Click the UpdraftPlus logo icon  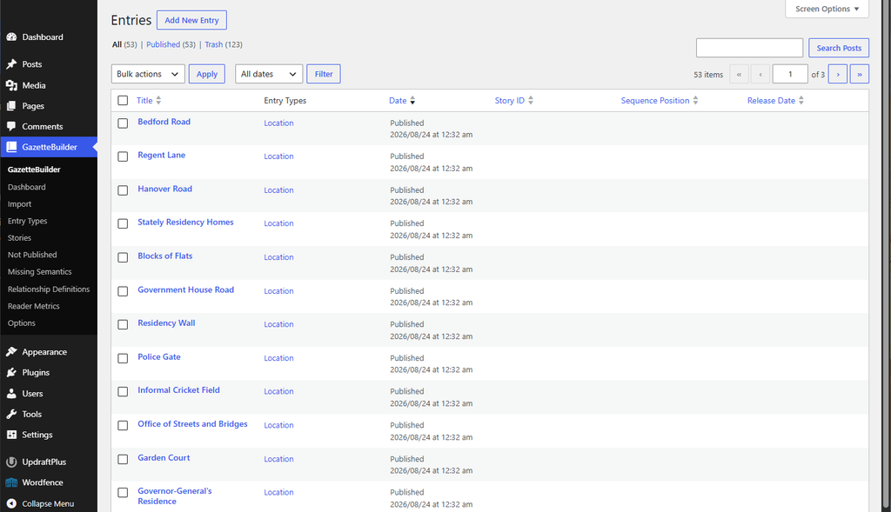11,462
